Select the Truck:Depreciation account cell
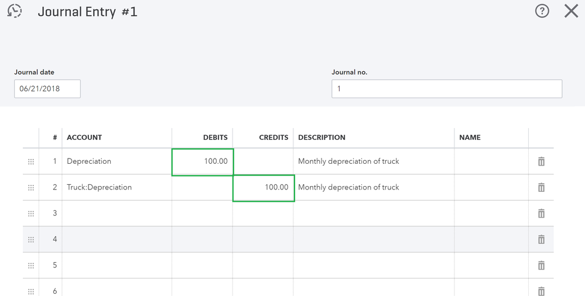585x296 pixels. (117, 187)
